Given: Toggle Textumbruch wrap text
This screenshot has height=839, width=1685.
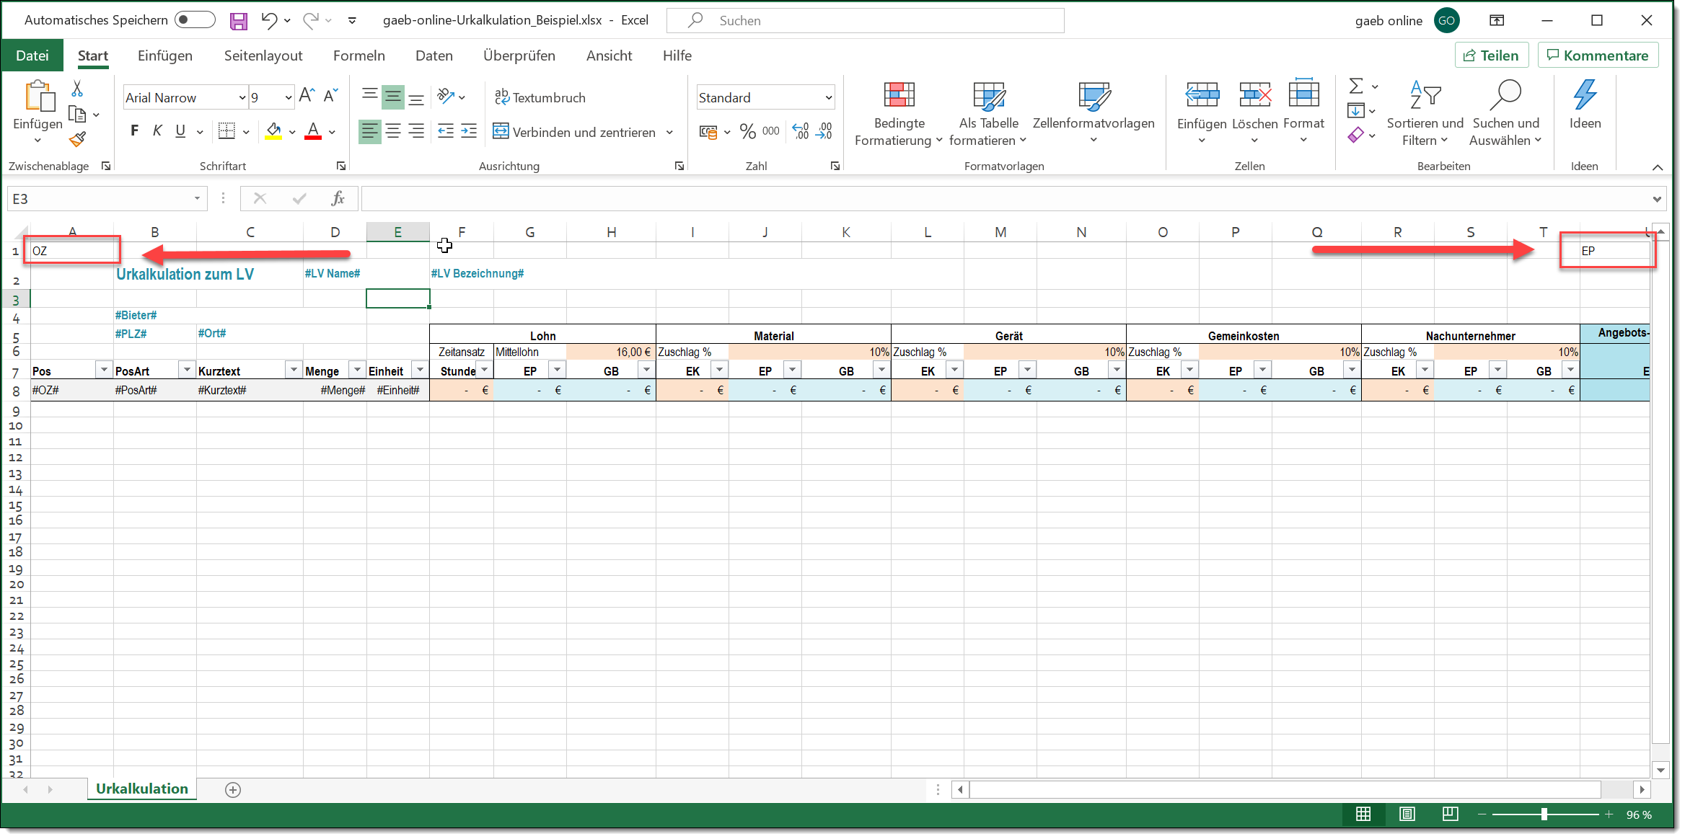Looking at the screenshot, I should (x=540, y=97).
